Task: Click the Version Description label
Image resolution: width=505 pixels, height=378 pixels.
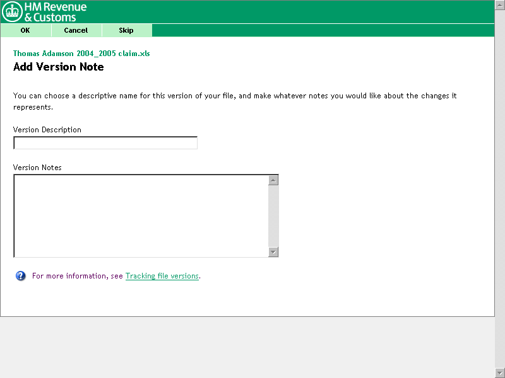Action: tap(47, 130)
